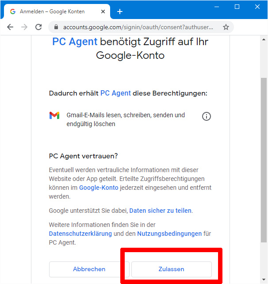Image resolution: width=268 pixels, height=284 pixels.
Task: Click the info icon beside Gmail permission
Action: [x=207, y=116]
